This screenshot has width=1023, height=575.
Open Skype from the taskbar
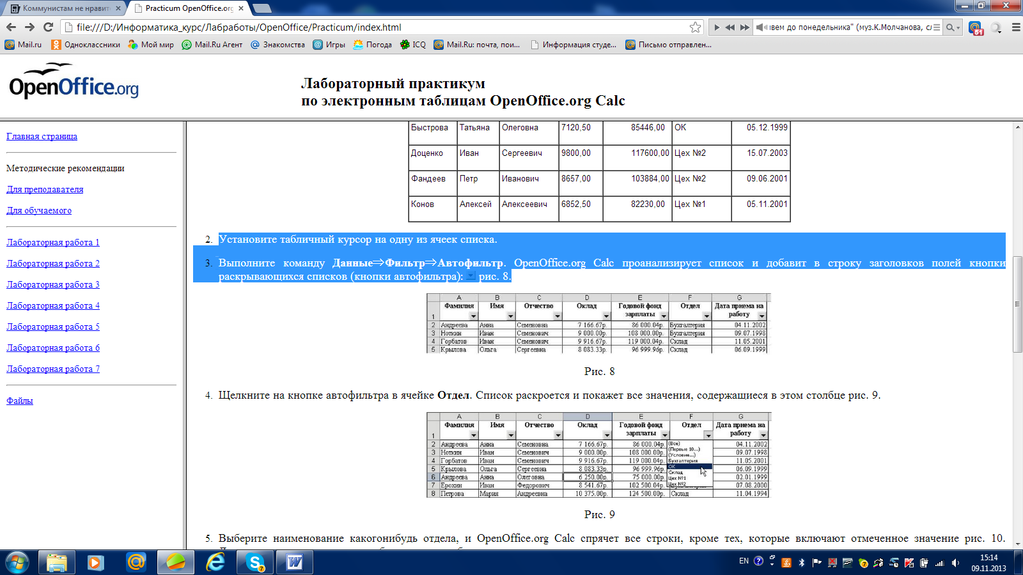(256, 562)
